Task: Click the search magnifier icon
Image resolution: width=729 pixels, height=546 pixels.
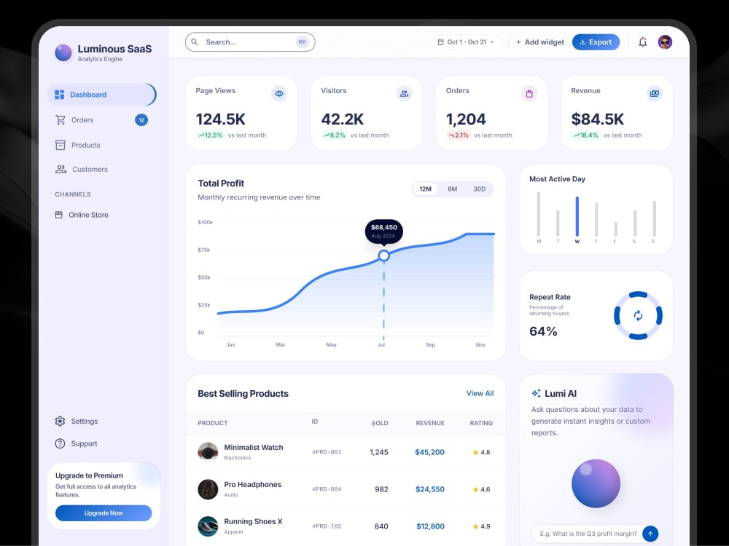Action: 195,41
